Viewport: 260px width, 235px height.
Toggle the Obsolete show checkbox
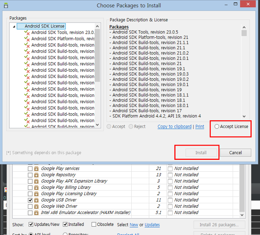point(94,224)
